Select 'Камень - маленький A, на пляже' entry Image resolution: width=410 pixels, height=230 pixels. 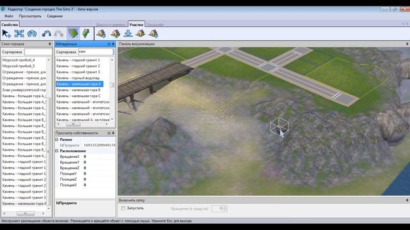[x=83, y=119]
